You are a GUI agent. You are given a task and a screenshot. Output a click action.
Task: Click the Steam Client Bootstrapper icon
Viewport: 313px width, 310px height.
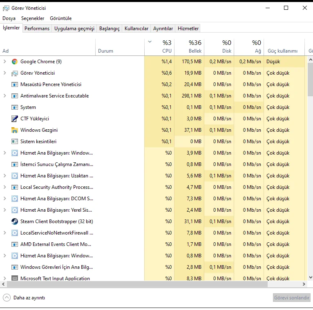click(x=15, y=221)
